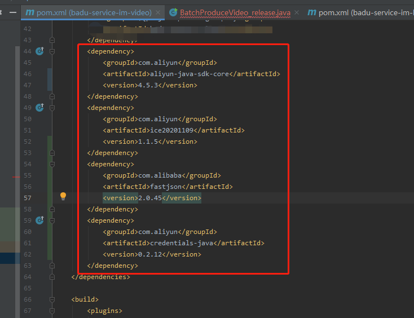Open the rightmost pom.xml (badu-service-im-…) tab

click(366, 12)
